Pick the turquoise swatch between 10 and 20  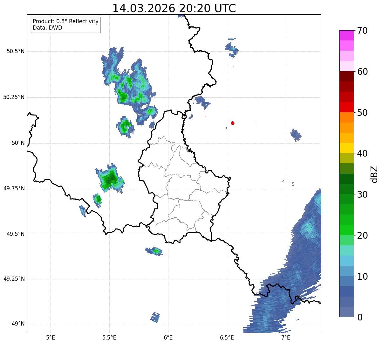pyautogui.click(x=346, y=250)
